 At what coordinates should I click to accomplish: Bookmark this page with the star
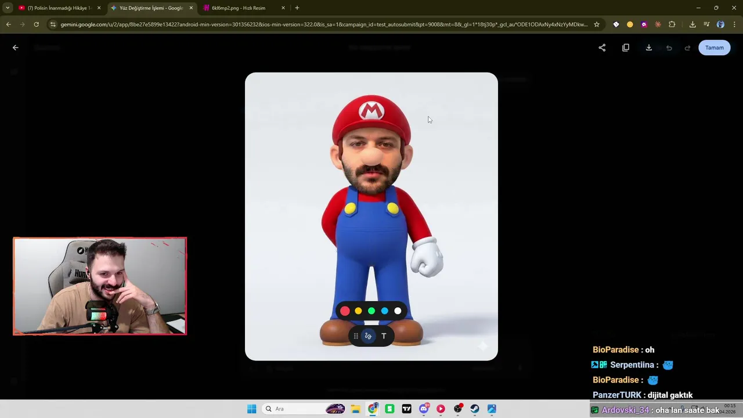tap(596, 24)
